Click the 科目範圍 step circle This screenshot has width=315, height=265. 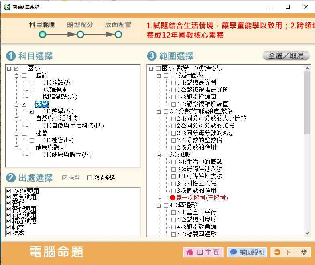pos(43,35)
